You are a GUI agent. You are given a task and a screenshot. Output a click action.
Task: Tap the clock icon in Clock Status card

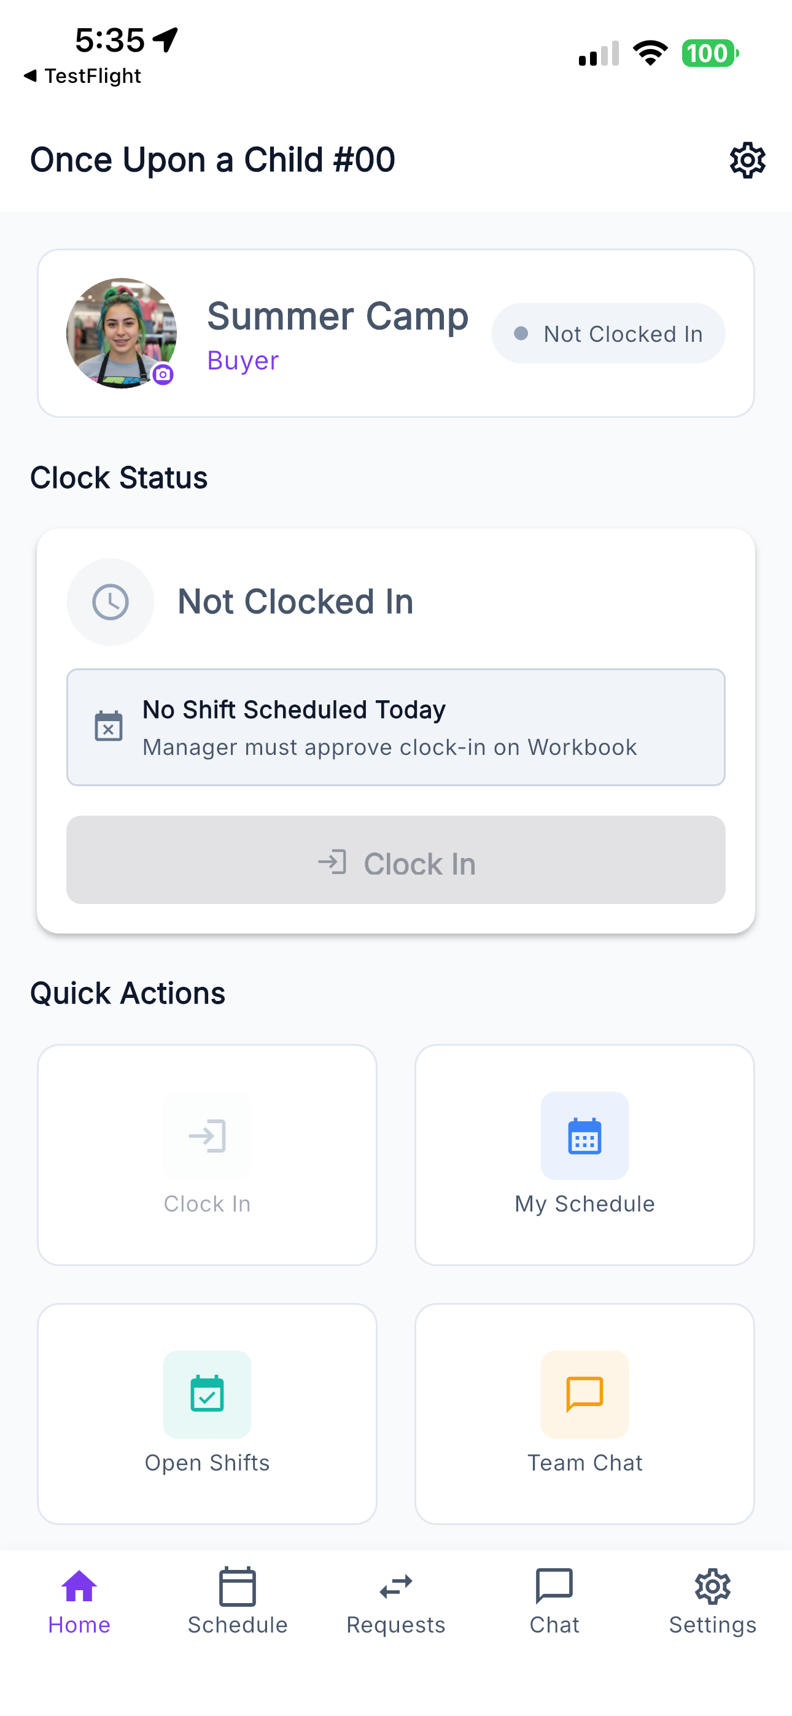coord(110,601)
